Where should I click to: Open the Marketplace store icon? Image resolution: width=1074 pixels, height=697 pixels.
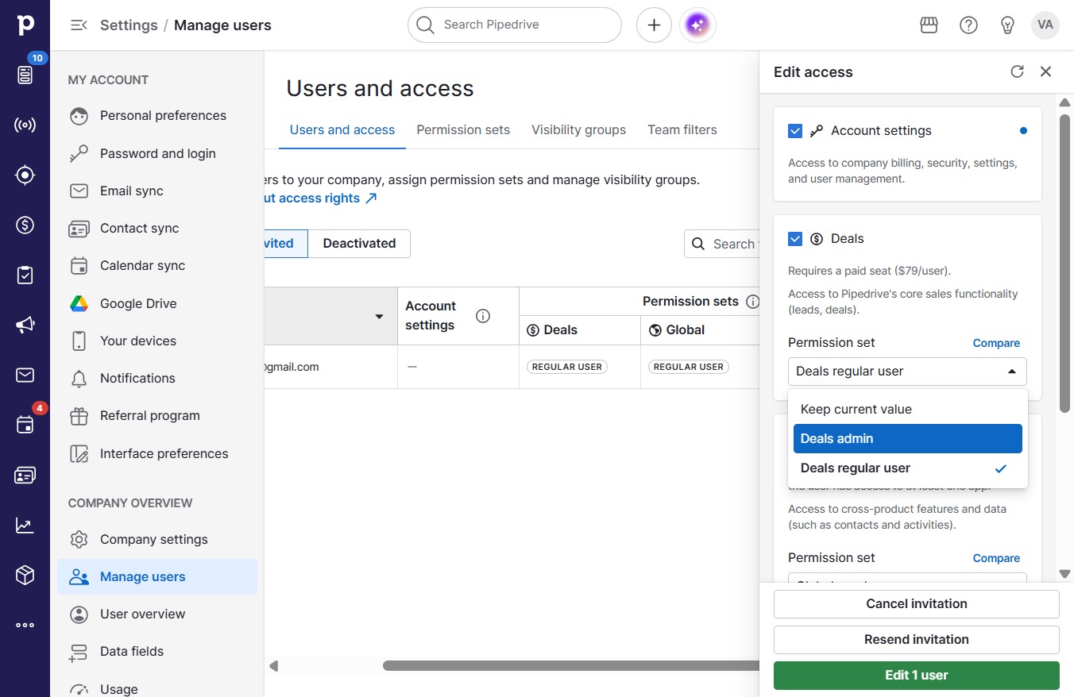pos(929,25)
